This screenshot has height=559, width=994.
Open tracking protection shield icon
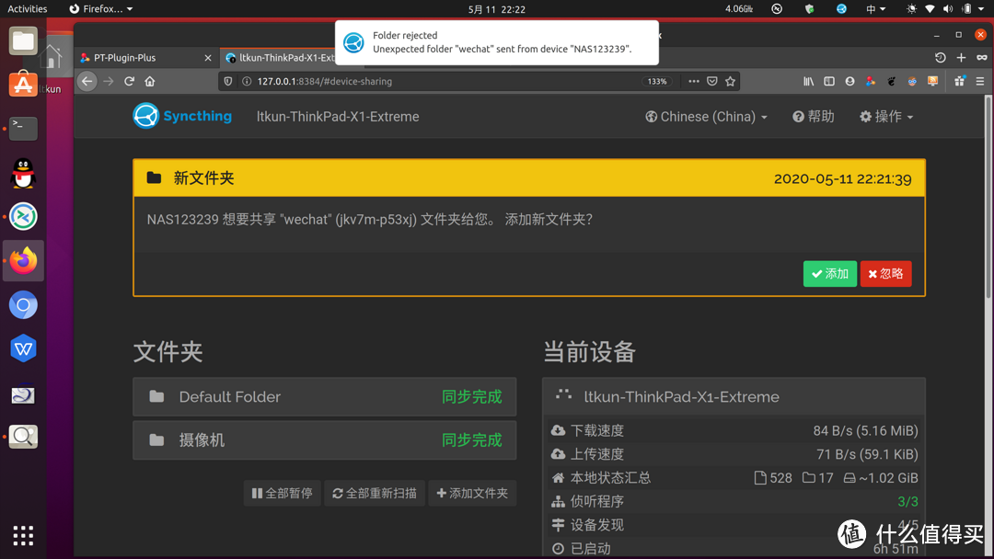(228, 81)
